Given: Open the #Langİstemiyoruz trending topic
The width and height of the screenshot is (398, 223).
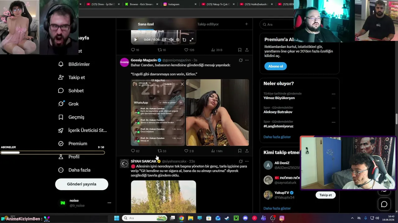Looking at the screenshot, I should [278, 126].
